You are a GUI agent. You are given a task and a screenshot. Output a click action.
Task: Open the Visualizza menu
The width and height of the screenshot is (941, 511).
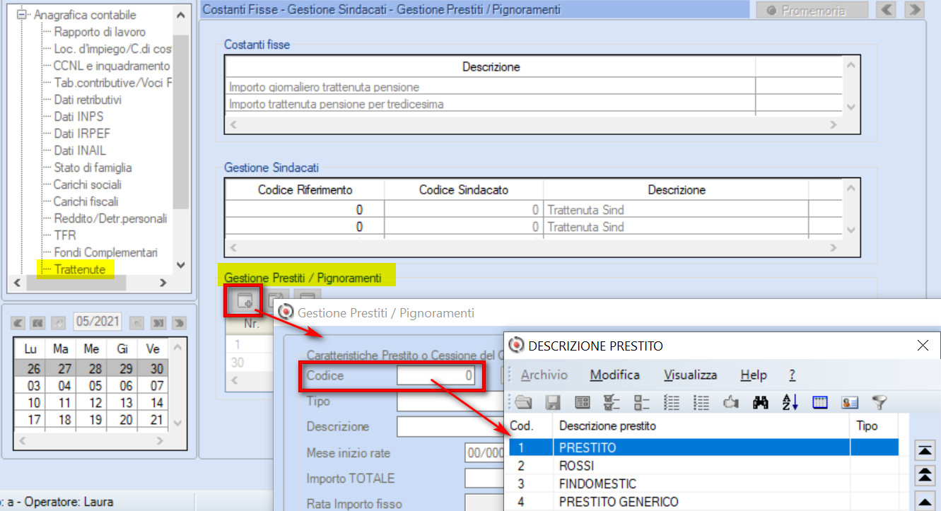point(690,375)
